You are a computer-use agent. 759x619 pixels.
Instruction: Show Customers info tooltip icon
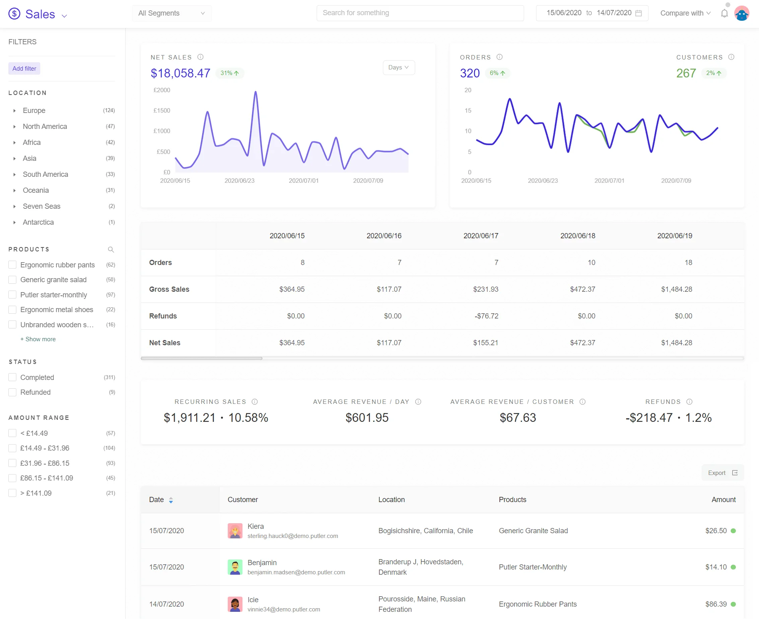(731, 57)
